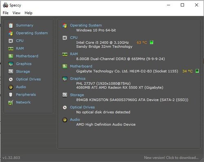204x162 pixels.
Task: Click the Graphics heading link in summary panel
Action: click(x=78, y=79)
